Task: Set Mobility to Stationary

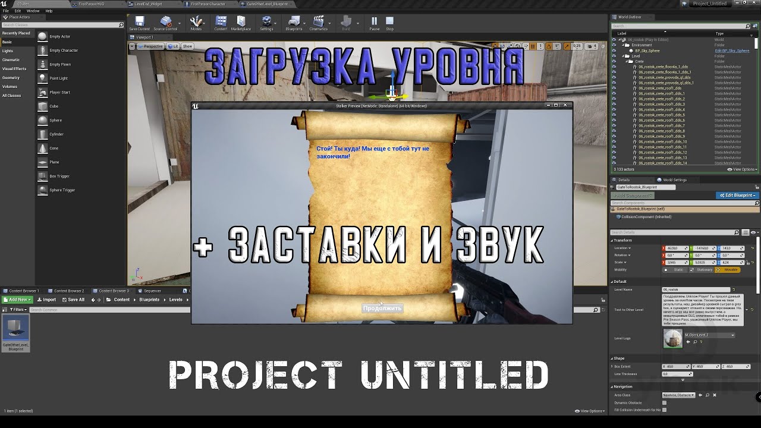Action: (702, 269)
